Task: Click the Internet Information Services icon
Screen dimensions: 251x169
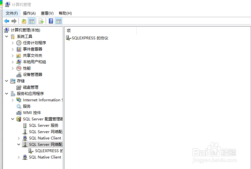Action: click(x=19, y=100)
